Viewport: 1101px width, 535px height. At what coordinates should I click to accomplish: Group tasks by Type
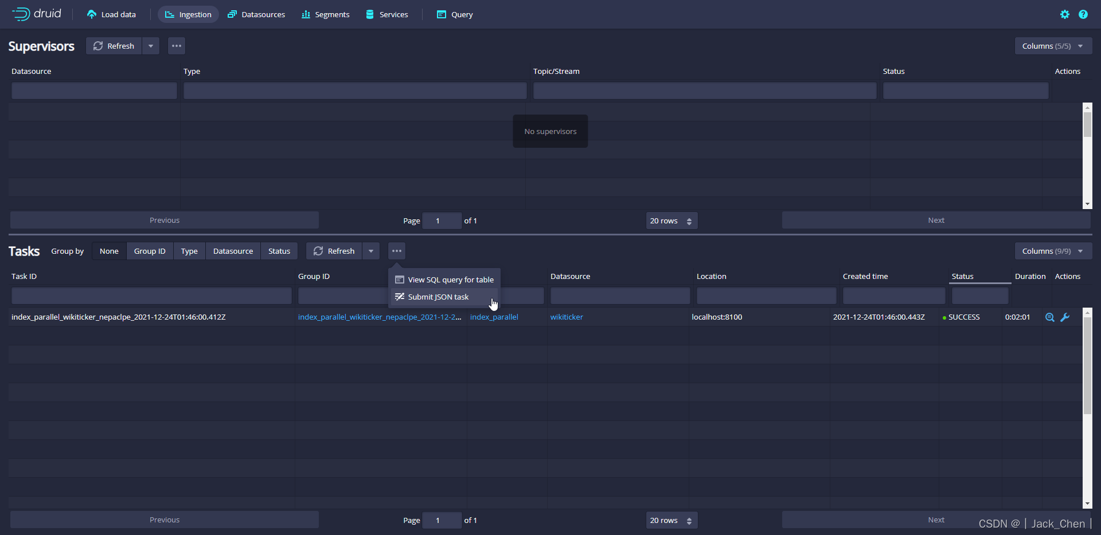point(189,251)
